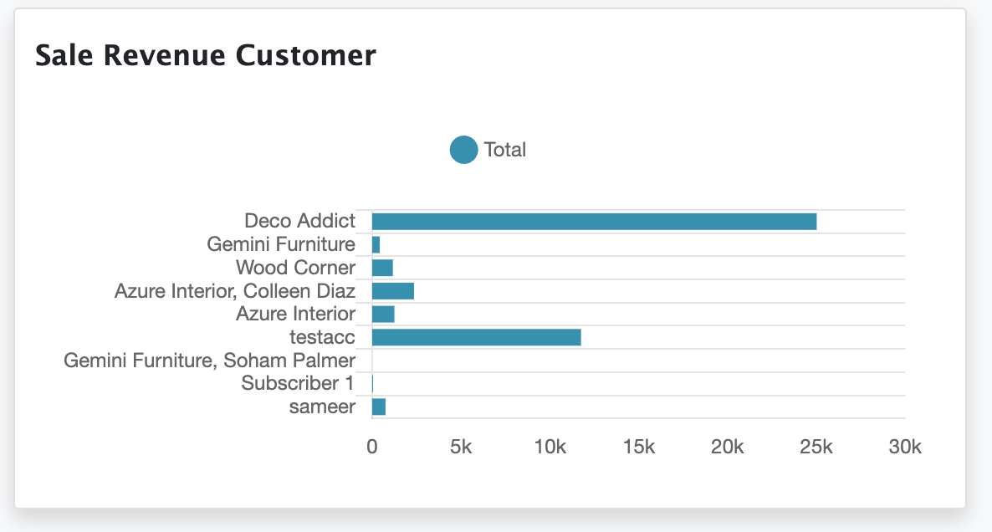Screen dimensions: 992x532
Task: Click the Gemini Furniture bar
Action: pyautogui.click(x=376, y=244)
